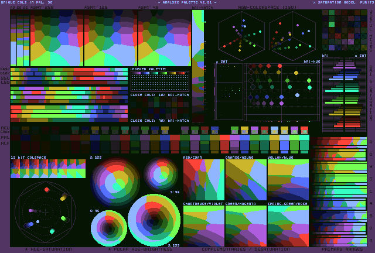Click the "RGB-COLORSPACE (ISO)" heading
This screenshot has width=375, height=253.
[x=267, y=8]
